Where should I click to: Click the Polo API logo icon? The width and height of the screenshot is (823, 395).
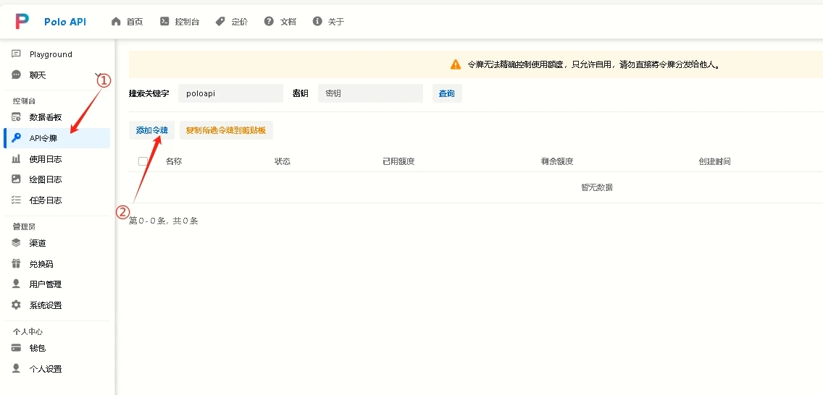click(22, 21)
